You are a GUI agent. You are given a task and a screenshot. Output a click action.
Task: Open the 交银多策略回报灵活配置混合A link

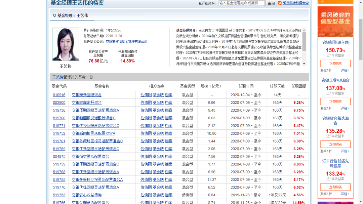[97, 180]
